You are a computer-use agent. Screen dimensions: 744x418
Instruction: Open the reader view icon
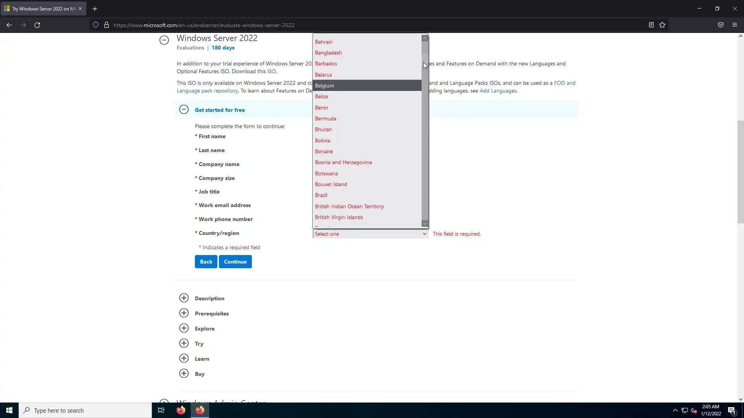coord(651,25)
